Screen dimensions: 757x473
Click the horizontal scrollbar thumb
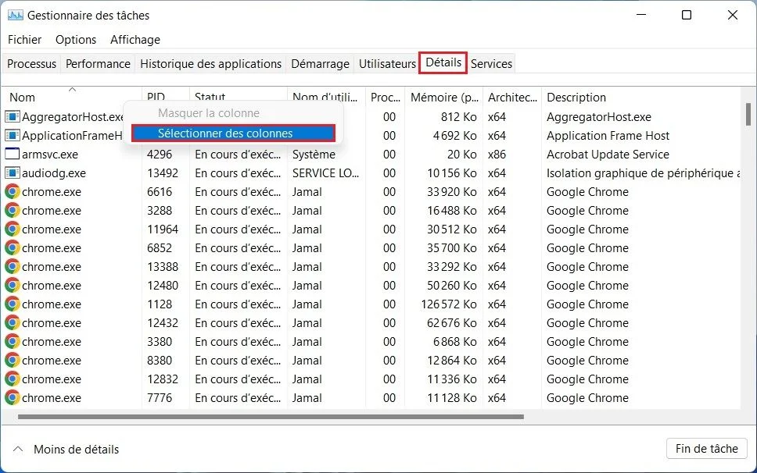click(270, 417)
